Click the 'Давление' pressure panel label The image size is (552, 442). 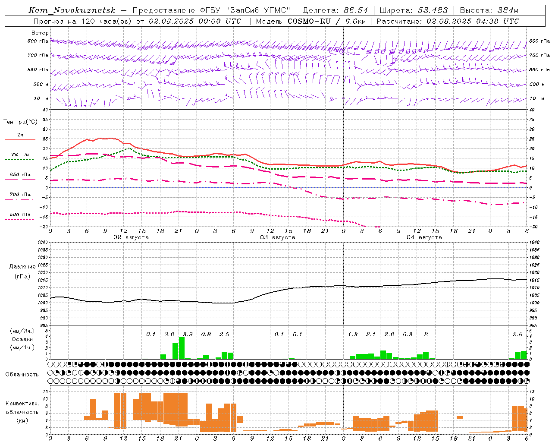[22, 267]
